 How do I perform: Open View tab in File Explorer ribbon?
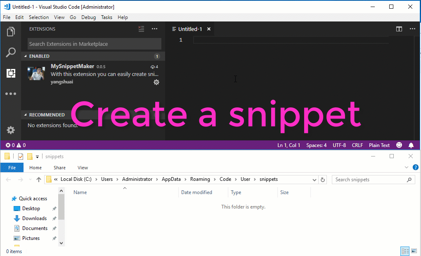(x=83, y=168)
